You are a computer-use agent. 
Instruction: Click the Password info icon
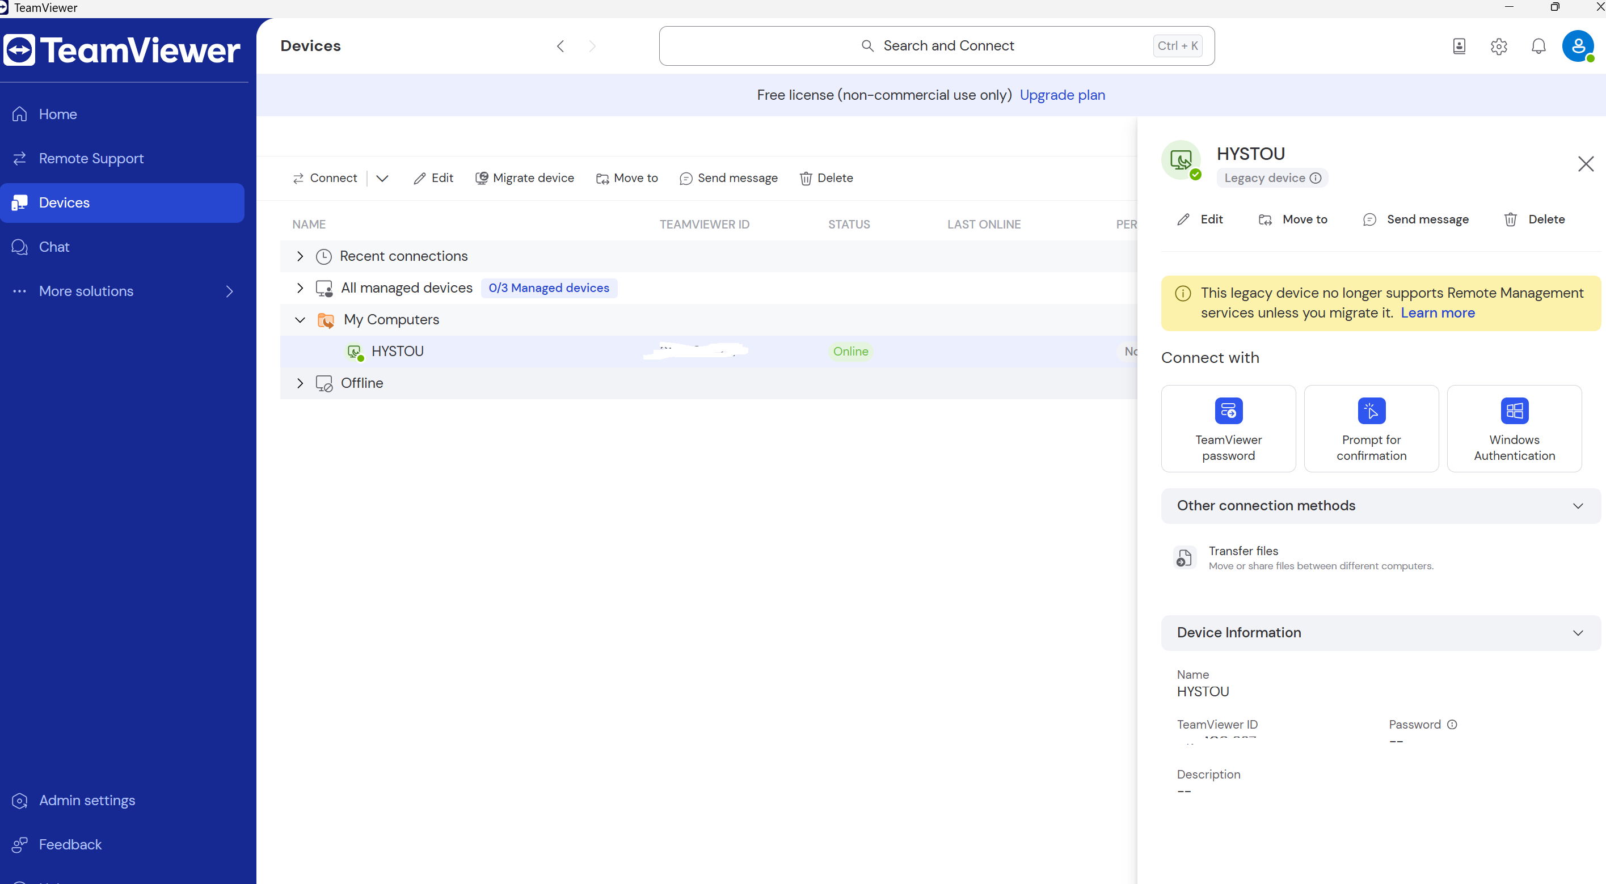(1452, 725)
